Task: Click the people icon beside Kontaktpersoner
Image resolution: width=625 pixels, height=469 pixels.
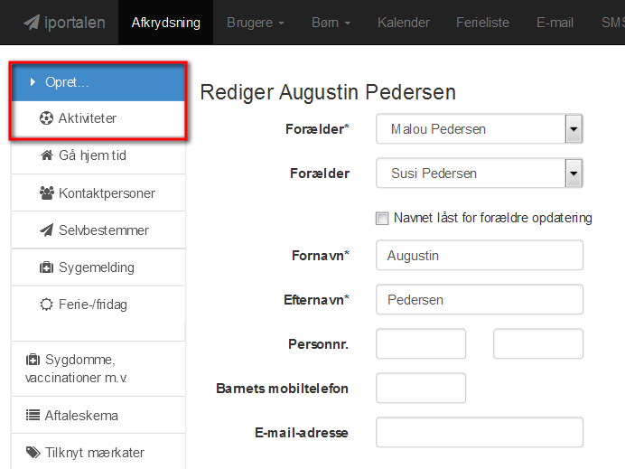Action: [x=47, y=193]
